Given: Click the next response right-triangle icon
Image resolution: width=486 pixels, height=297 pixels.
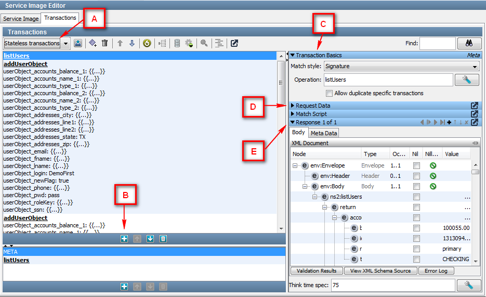Looking at the screenshot, I should click(436, 122).
